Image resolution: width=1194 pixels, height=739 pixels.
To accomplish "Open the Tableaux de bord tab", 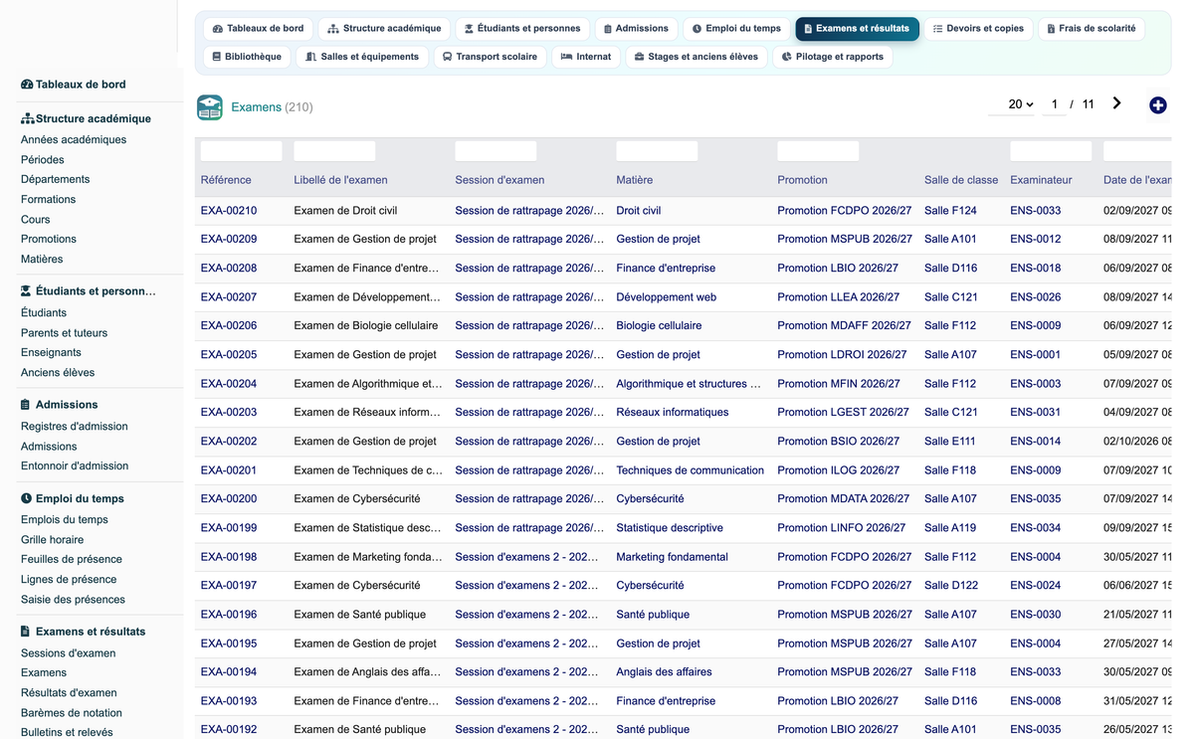I will pyautogui.click(x=259, y=29).
